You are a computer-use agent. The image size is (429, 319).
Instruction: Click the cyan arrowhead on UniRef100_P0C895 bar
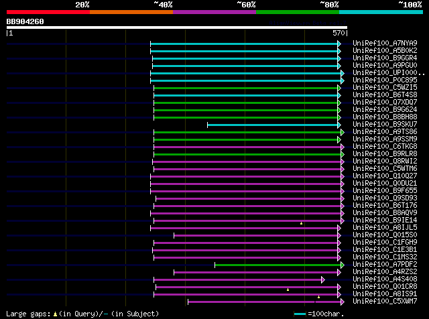(x=343, y=80)
